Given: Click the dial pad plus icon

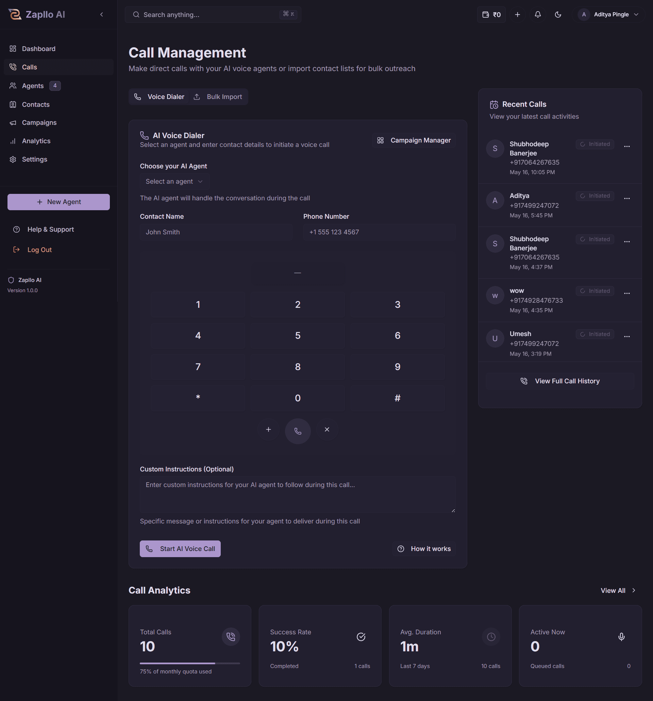Looking at the screenshot, I should [268, 429].
